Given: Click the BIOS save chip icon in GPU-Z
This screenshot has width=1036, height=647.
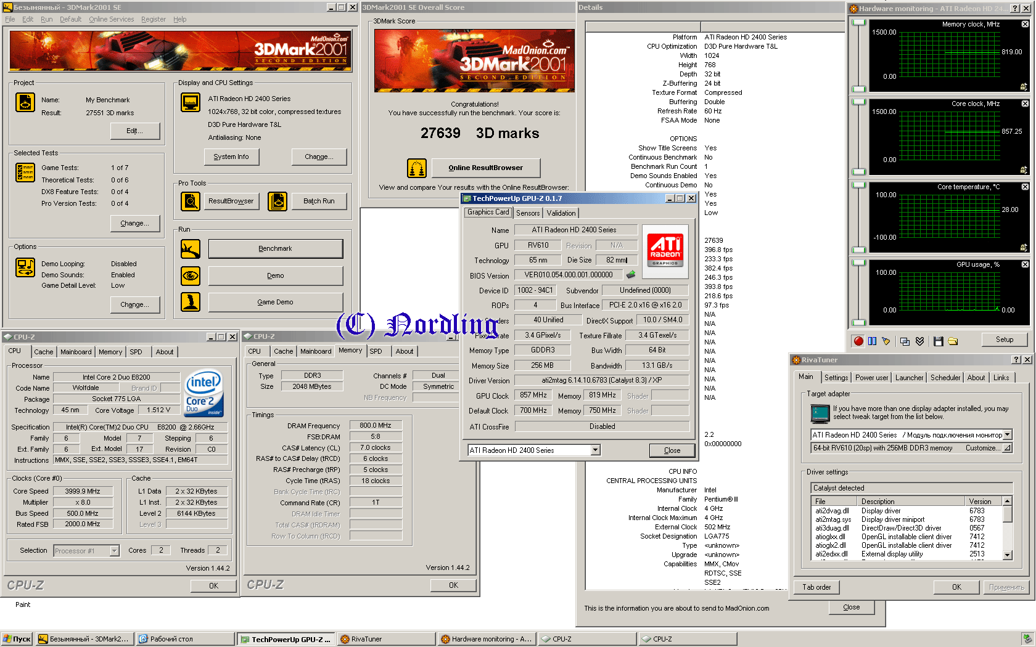Looking at the screenshot, I should click(x=631, y=275).
